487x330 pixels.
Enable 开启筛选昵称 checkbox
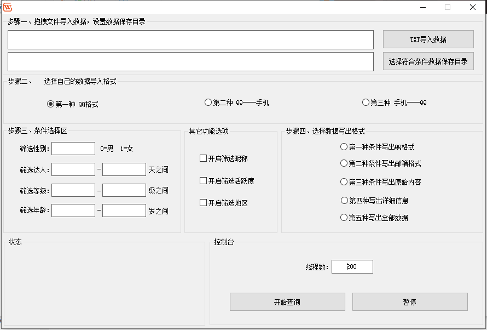pos(203,158)
